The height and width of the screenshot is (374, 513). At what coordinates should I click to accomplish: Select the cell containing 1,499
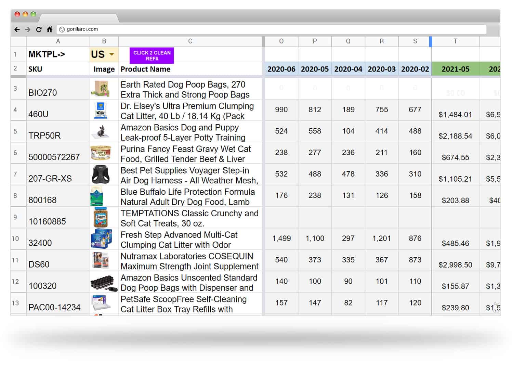pyautogui.click(x=281, y=238)
